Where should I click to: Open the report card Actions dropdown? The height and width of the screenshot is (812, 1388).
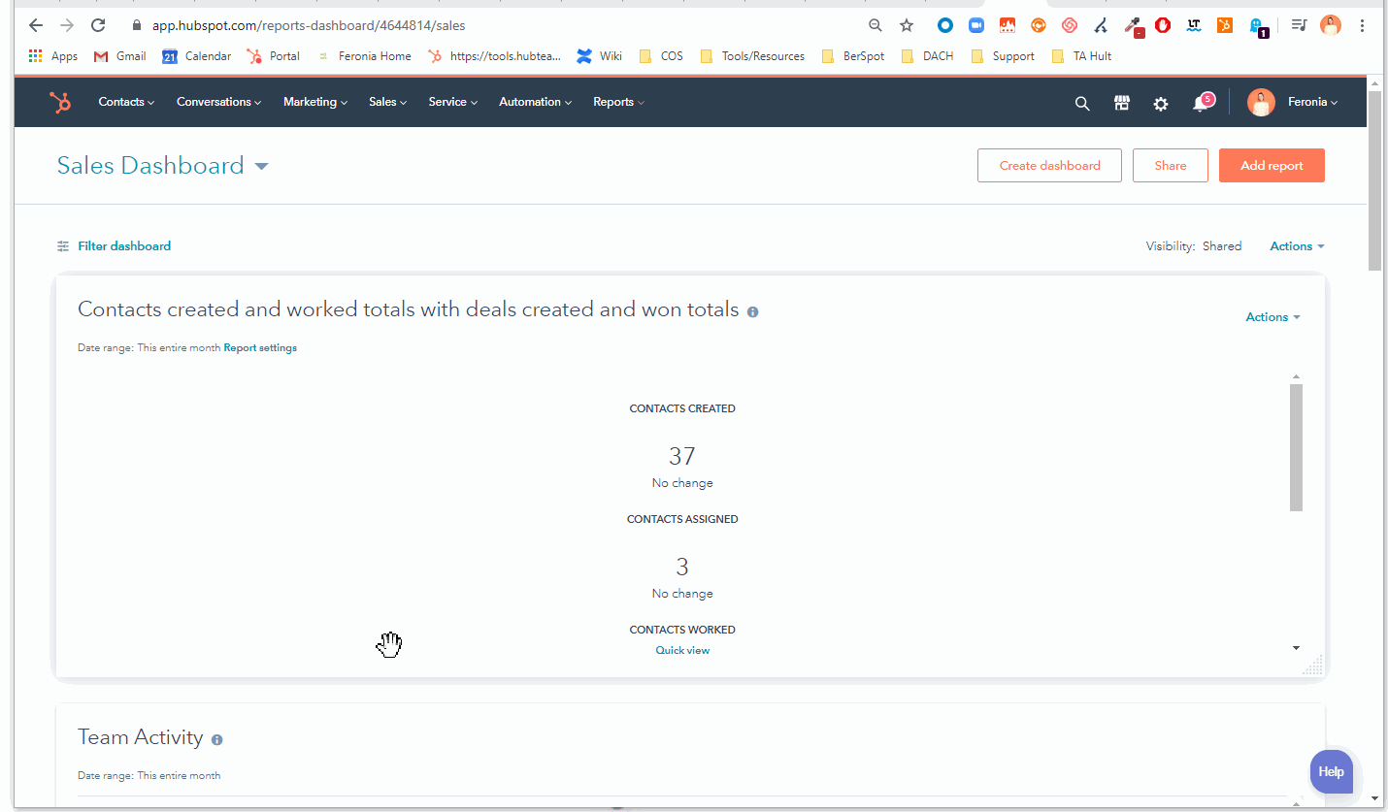coord(1272,317)
